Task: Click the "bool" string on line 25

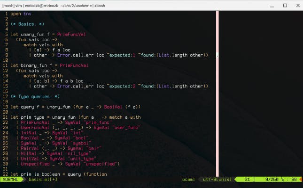Action: click(81, 138)
